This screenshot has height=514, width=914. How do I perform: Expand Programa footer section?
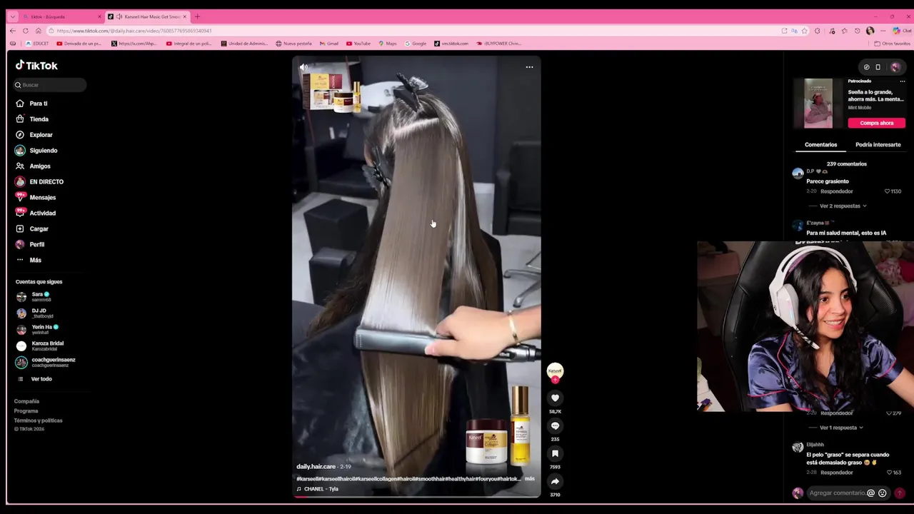(x=26, y=411)
